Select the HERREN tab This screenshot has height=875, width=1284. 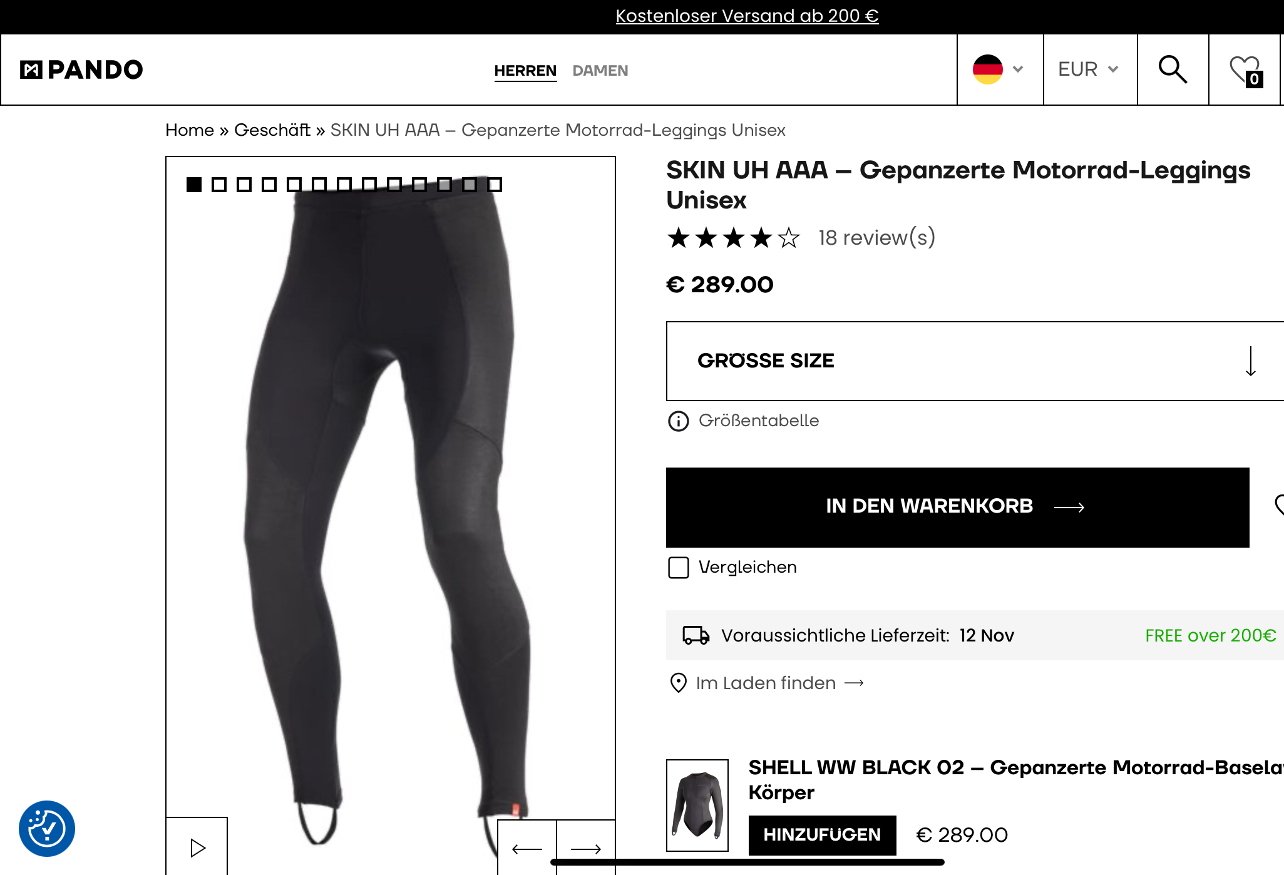[x=525, y=71]
